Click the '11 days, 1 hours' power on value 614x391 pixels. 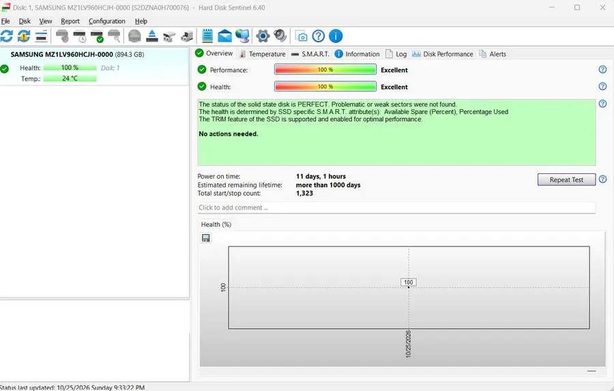click(321, 176)
